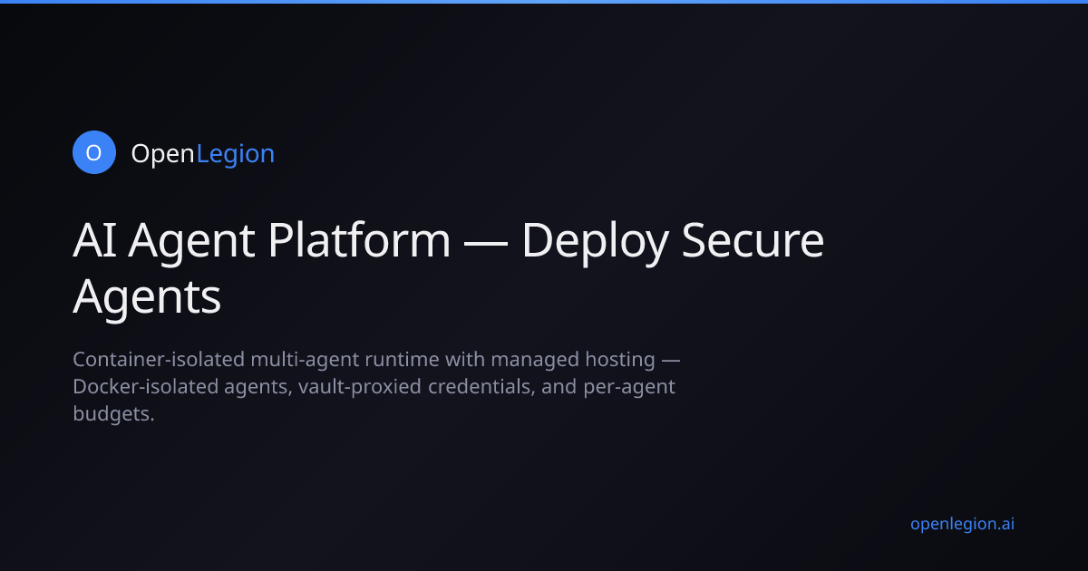The image size is (1088, 571).
Task: Click the blue circular O logo icon
Action: [94, 152]
